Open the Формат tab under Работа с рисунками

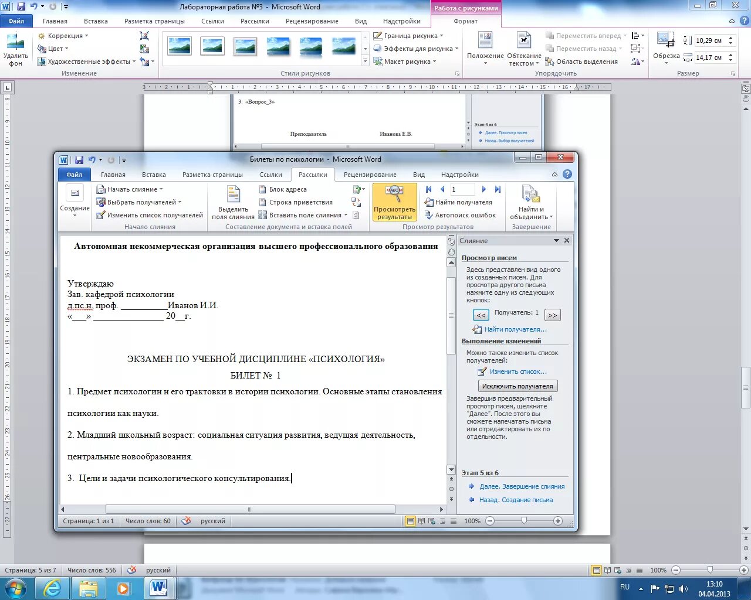coord(466,21)
